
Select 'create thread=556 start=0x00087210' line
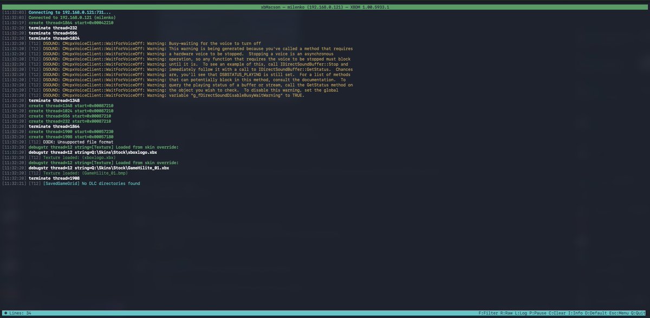point(70,116)
